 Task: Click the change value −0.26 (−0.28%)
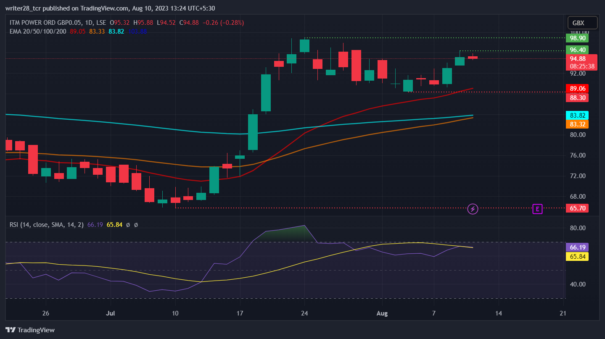point(223,23)
